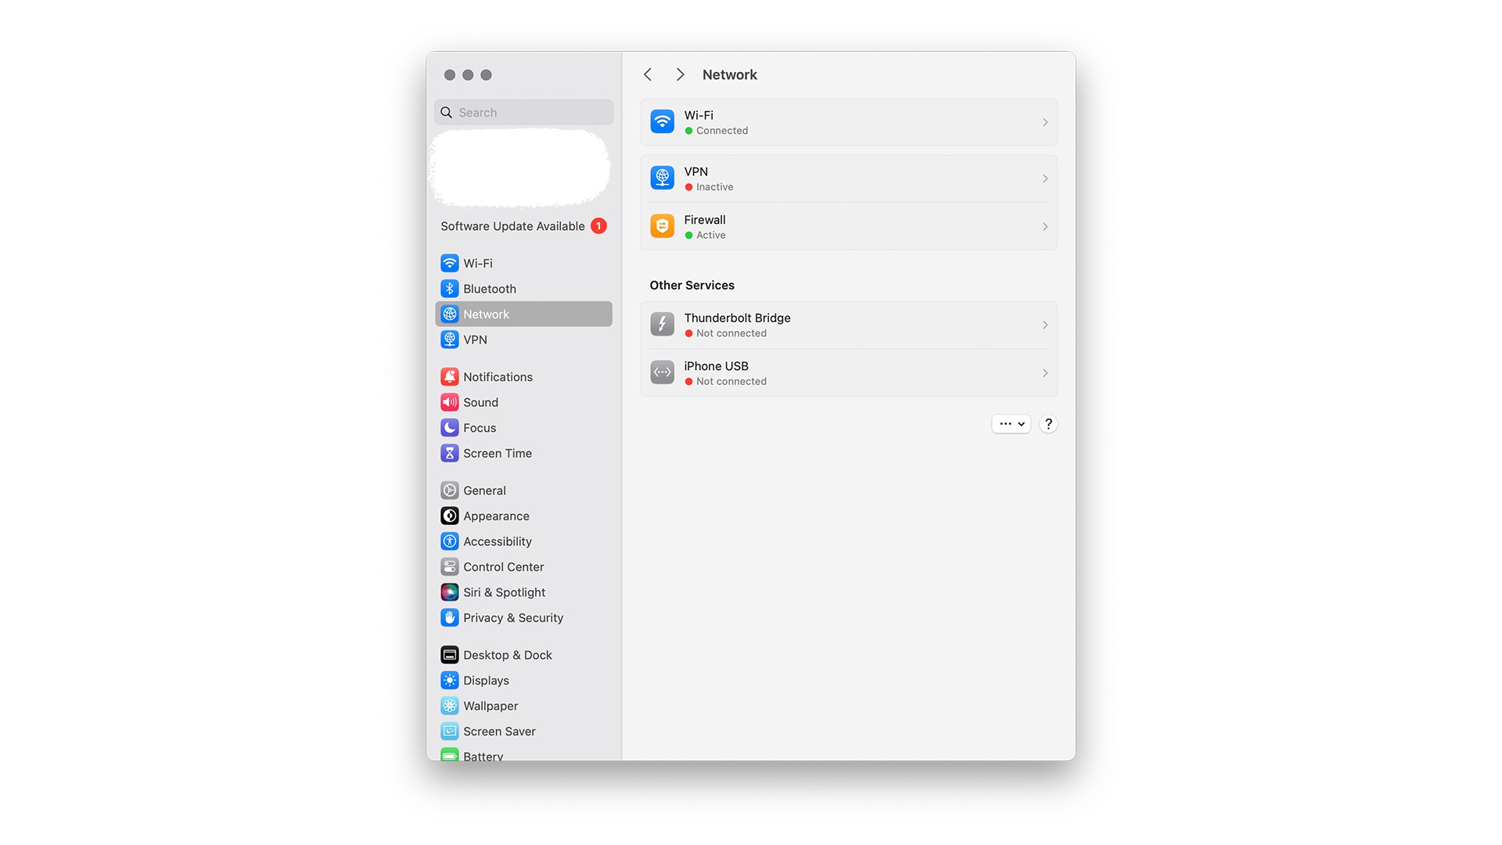Image resolution: width=1502 pixels, height=845 pixels.
Task: Click the Network globe icon in sidebar
Action: click(x=450, y=314)
